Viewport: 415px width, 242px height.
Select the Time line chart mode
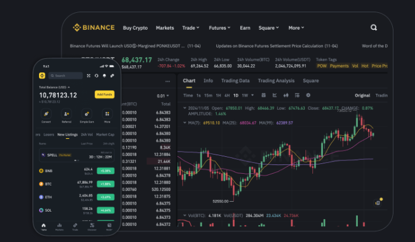[188, 95]
